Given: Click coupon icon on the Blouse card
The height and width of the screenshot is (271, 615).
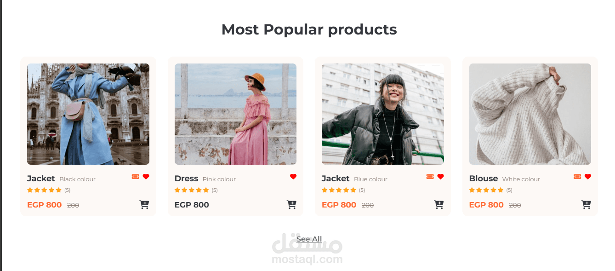Looking at the screenshot, I should [577, 177].
